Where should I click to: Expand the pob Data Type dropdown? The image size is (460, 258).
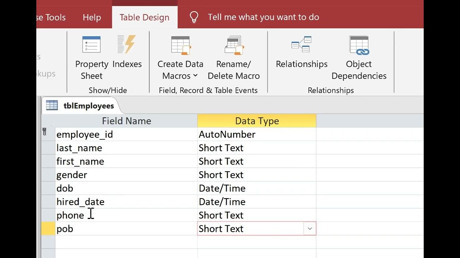(x=310, y=229)
